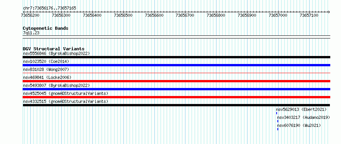The width and height of the screenshot is (341, 144).
Task: Open variant label nsv831028 (Wong2007)
Action: pos(46,69)
